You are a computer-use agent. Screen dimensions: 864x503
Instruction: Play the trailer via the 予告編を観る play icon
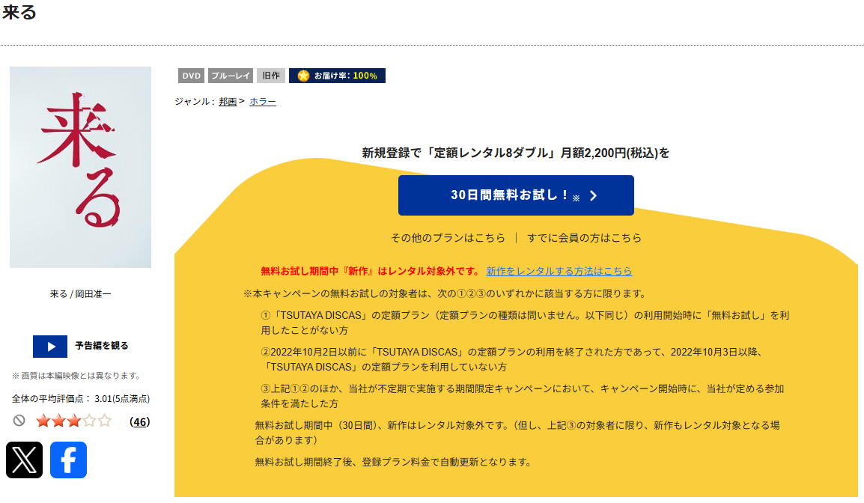click(50, 347)
